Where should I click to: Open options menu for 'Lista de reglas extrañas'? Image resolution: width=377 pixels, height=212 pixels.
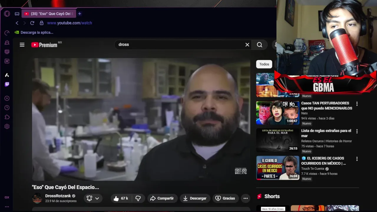[x=357, y=131]
